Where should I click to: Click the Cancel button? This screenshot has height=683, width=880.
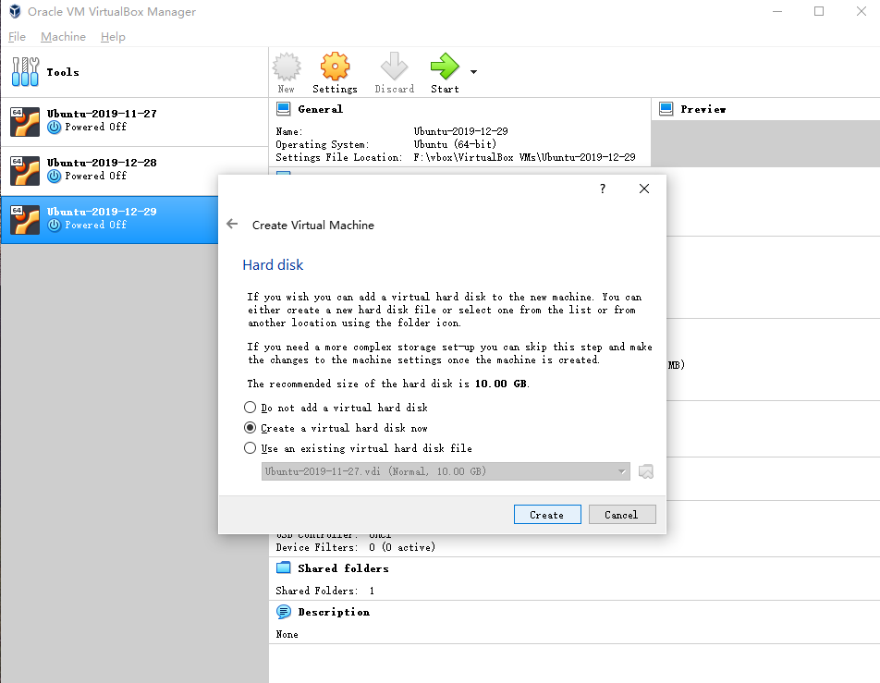(x=622, y=515)
